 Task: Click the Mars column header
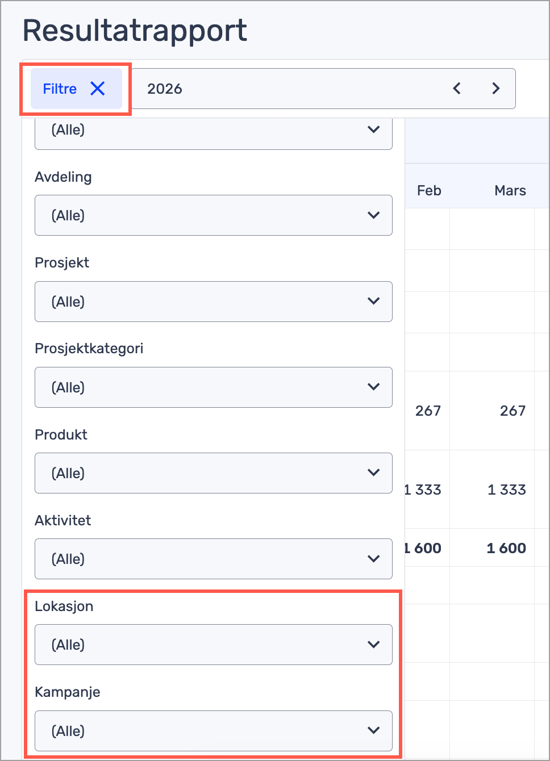click(510, 190)
